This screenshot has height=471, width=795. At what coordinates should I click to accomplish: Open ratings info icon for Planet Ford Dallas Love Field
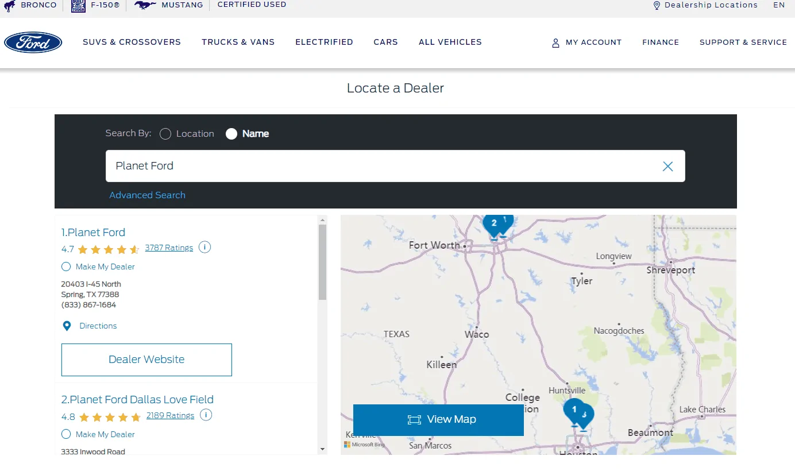coord(206,415)
